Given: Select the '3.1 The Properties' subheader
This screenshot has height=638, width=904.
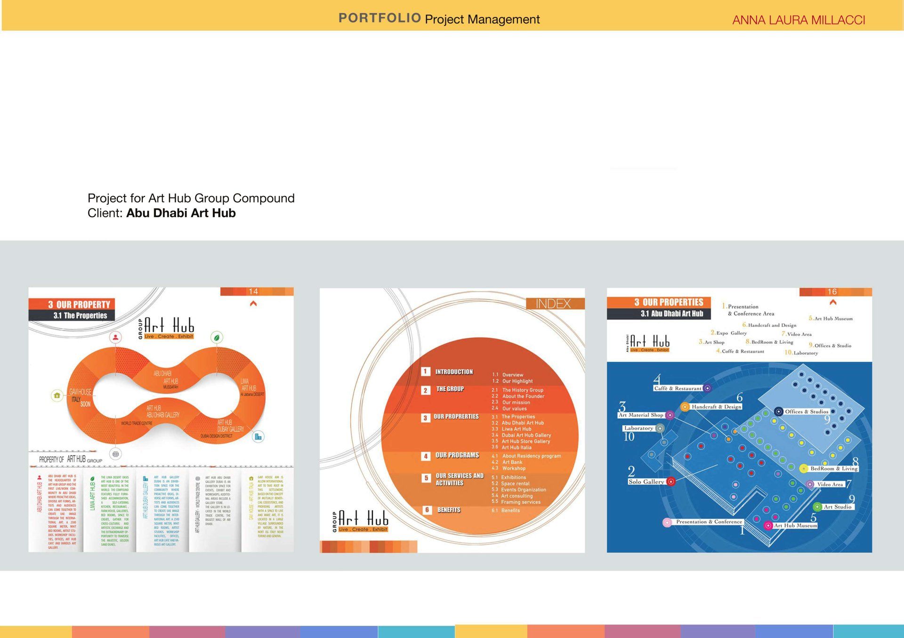Looking at the screenshot, I should click(72, 315).
